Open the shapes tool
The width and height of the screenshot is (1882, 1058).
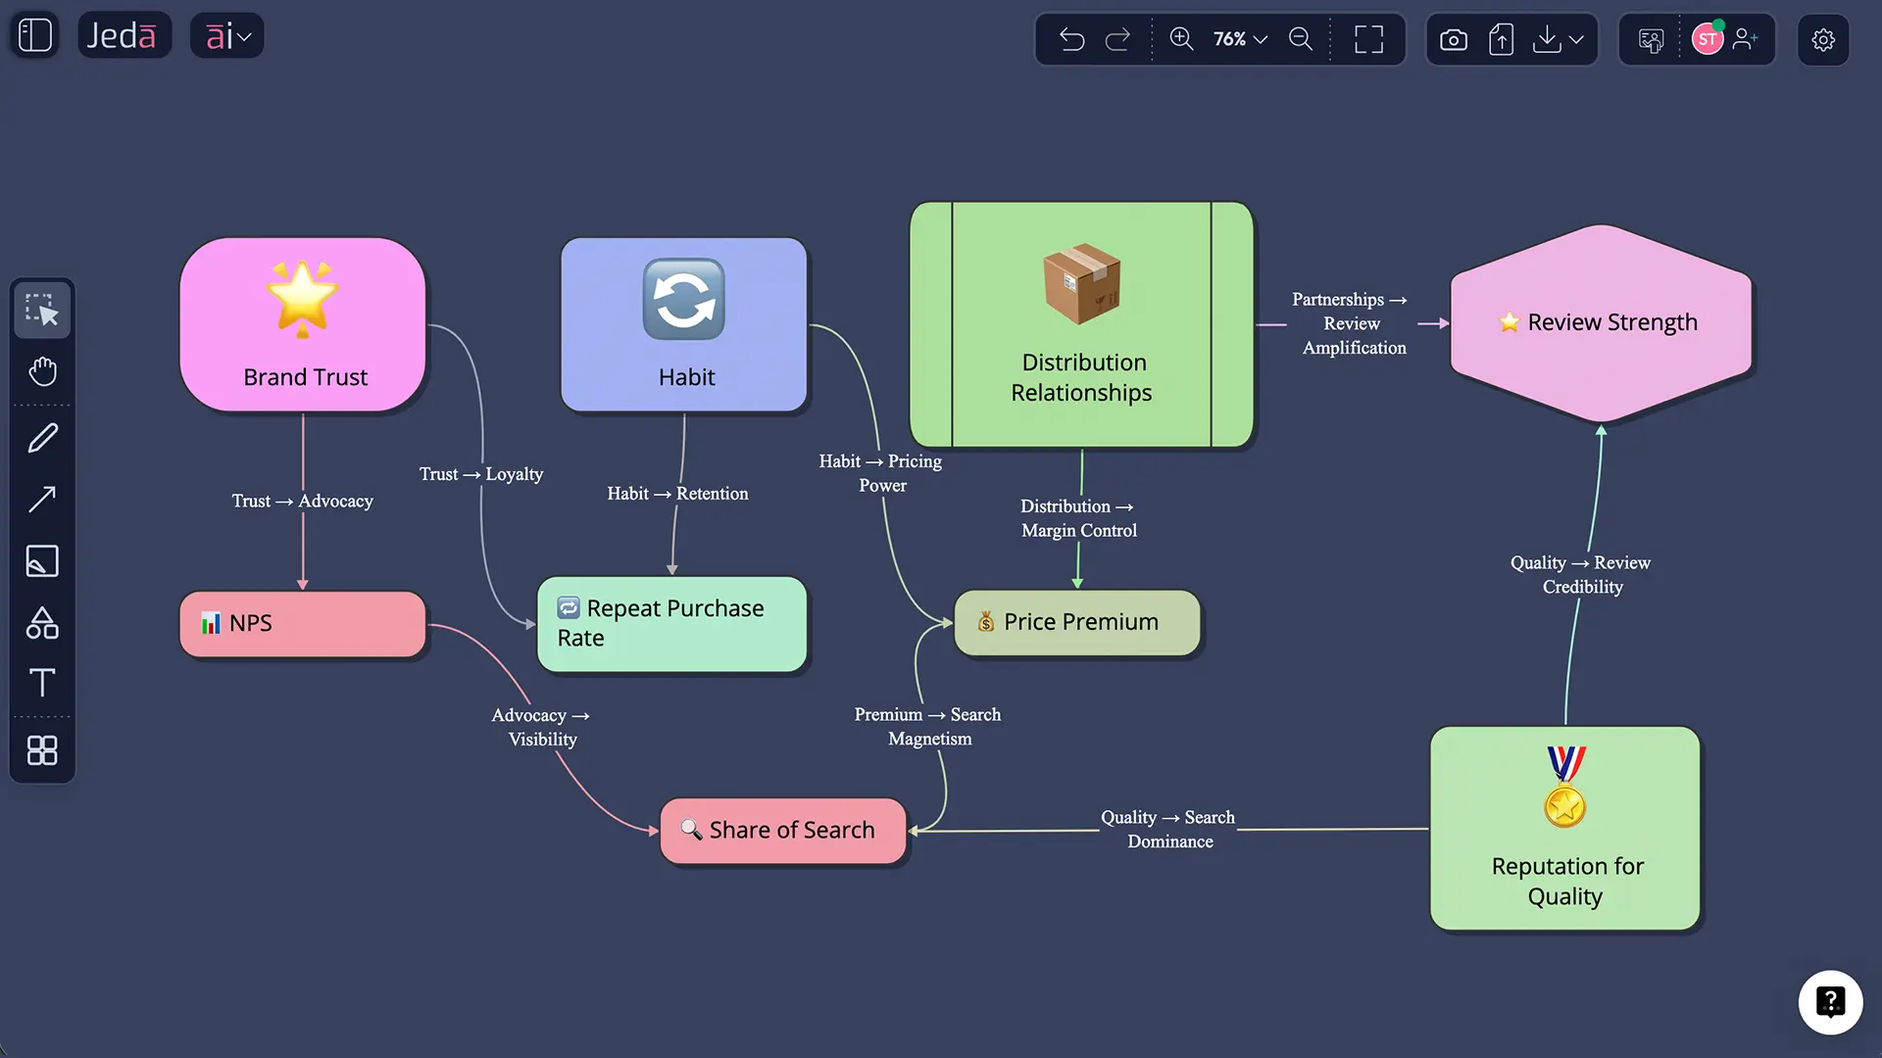[42, 623]
